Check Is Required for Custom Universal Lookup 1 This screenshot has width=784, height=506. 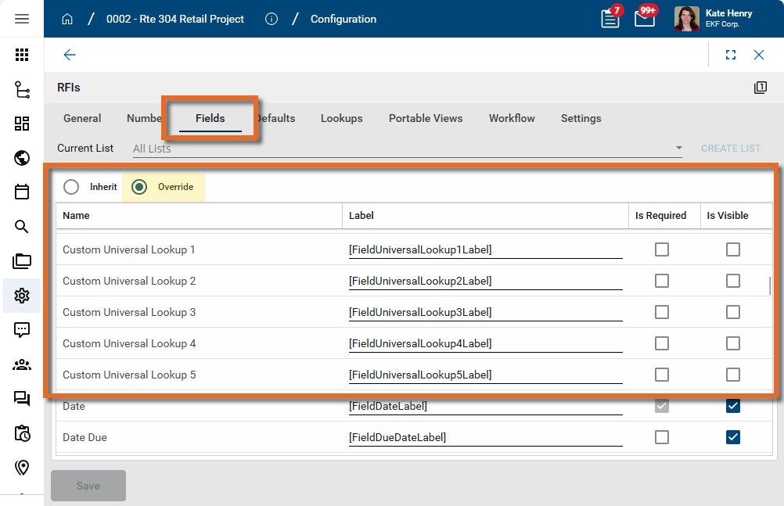click(x=662, y=249)
